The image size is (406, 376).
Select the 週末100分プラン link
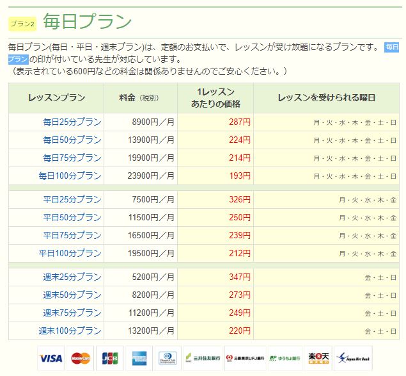[70, 331]
